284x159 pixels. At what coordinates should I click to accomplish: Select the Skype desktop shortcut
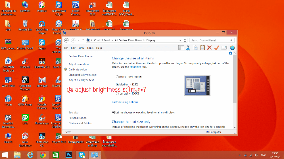[42, 44]
